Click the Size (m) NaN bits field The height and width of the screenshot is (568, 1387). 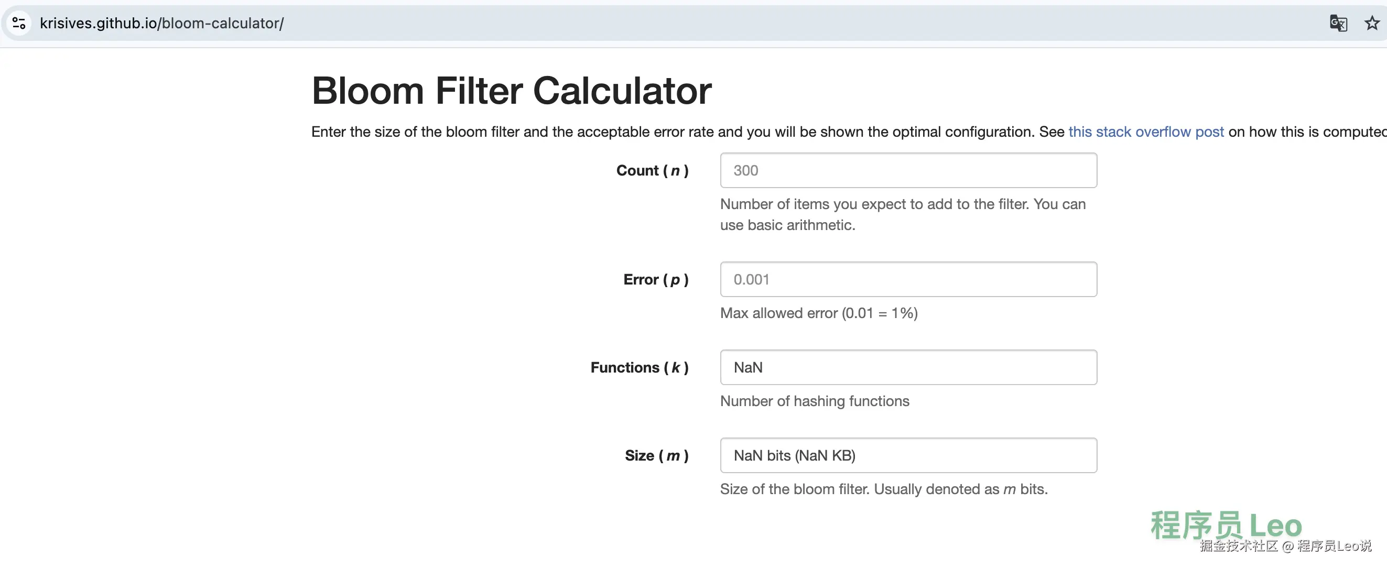[908, 455]
